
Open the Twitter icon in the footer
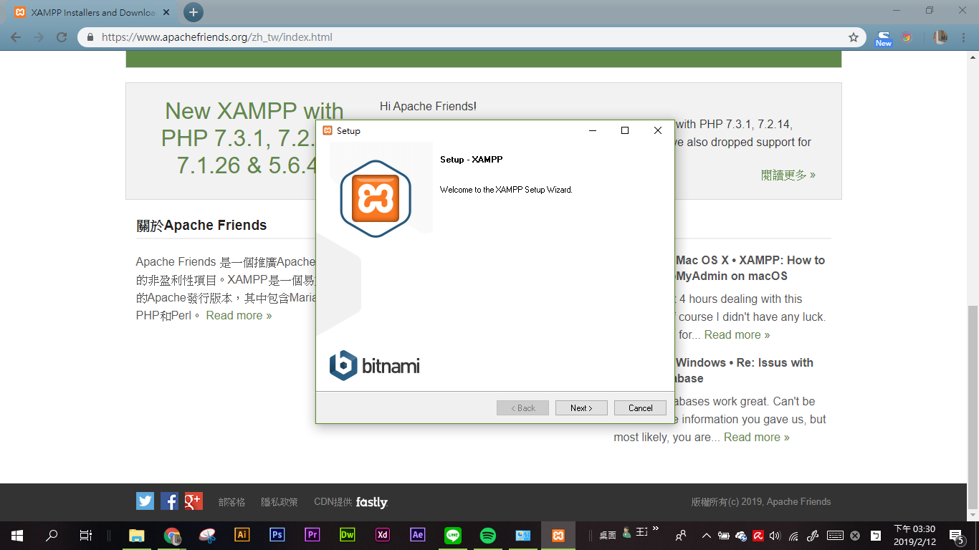click(x=145, y=501)
